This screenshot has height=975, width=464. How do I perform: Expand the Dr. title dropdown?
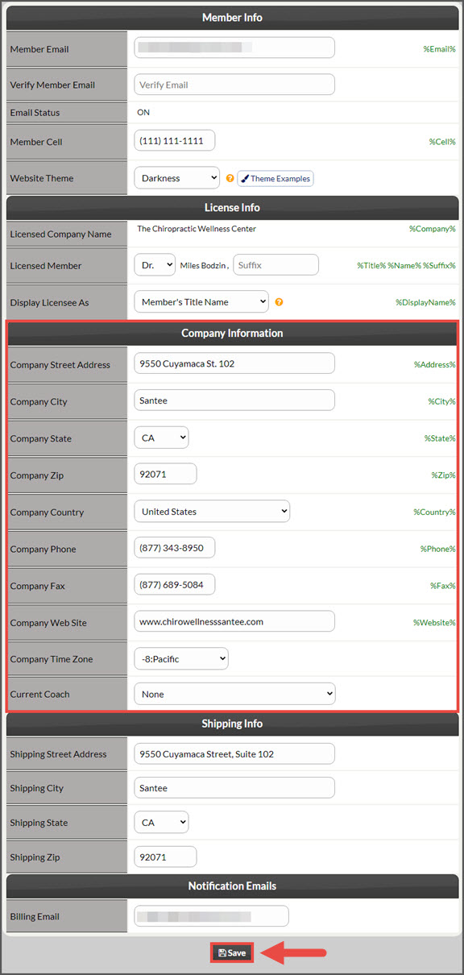tap(155, 265)
